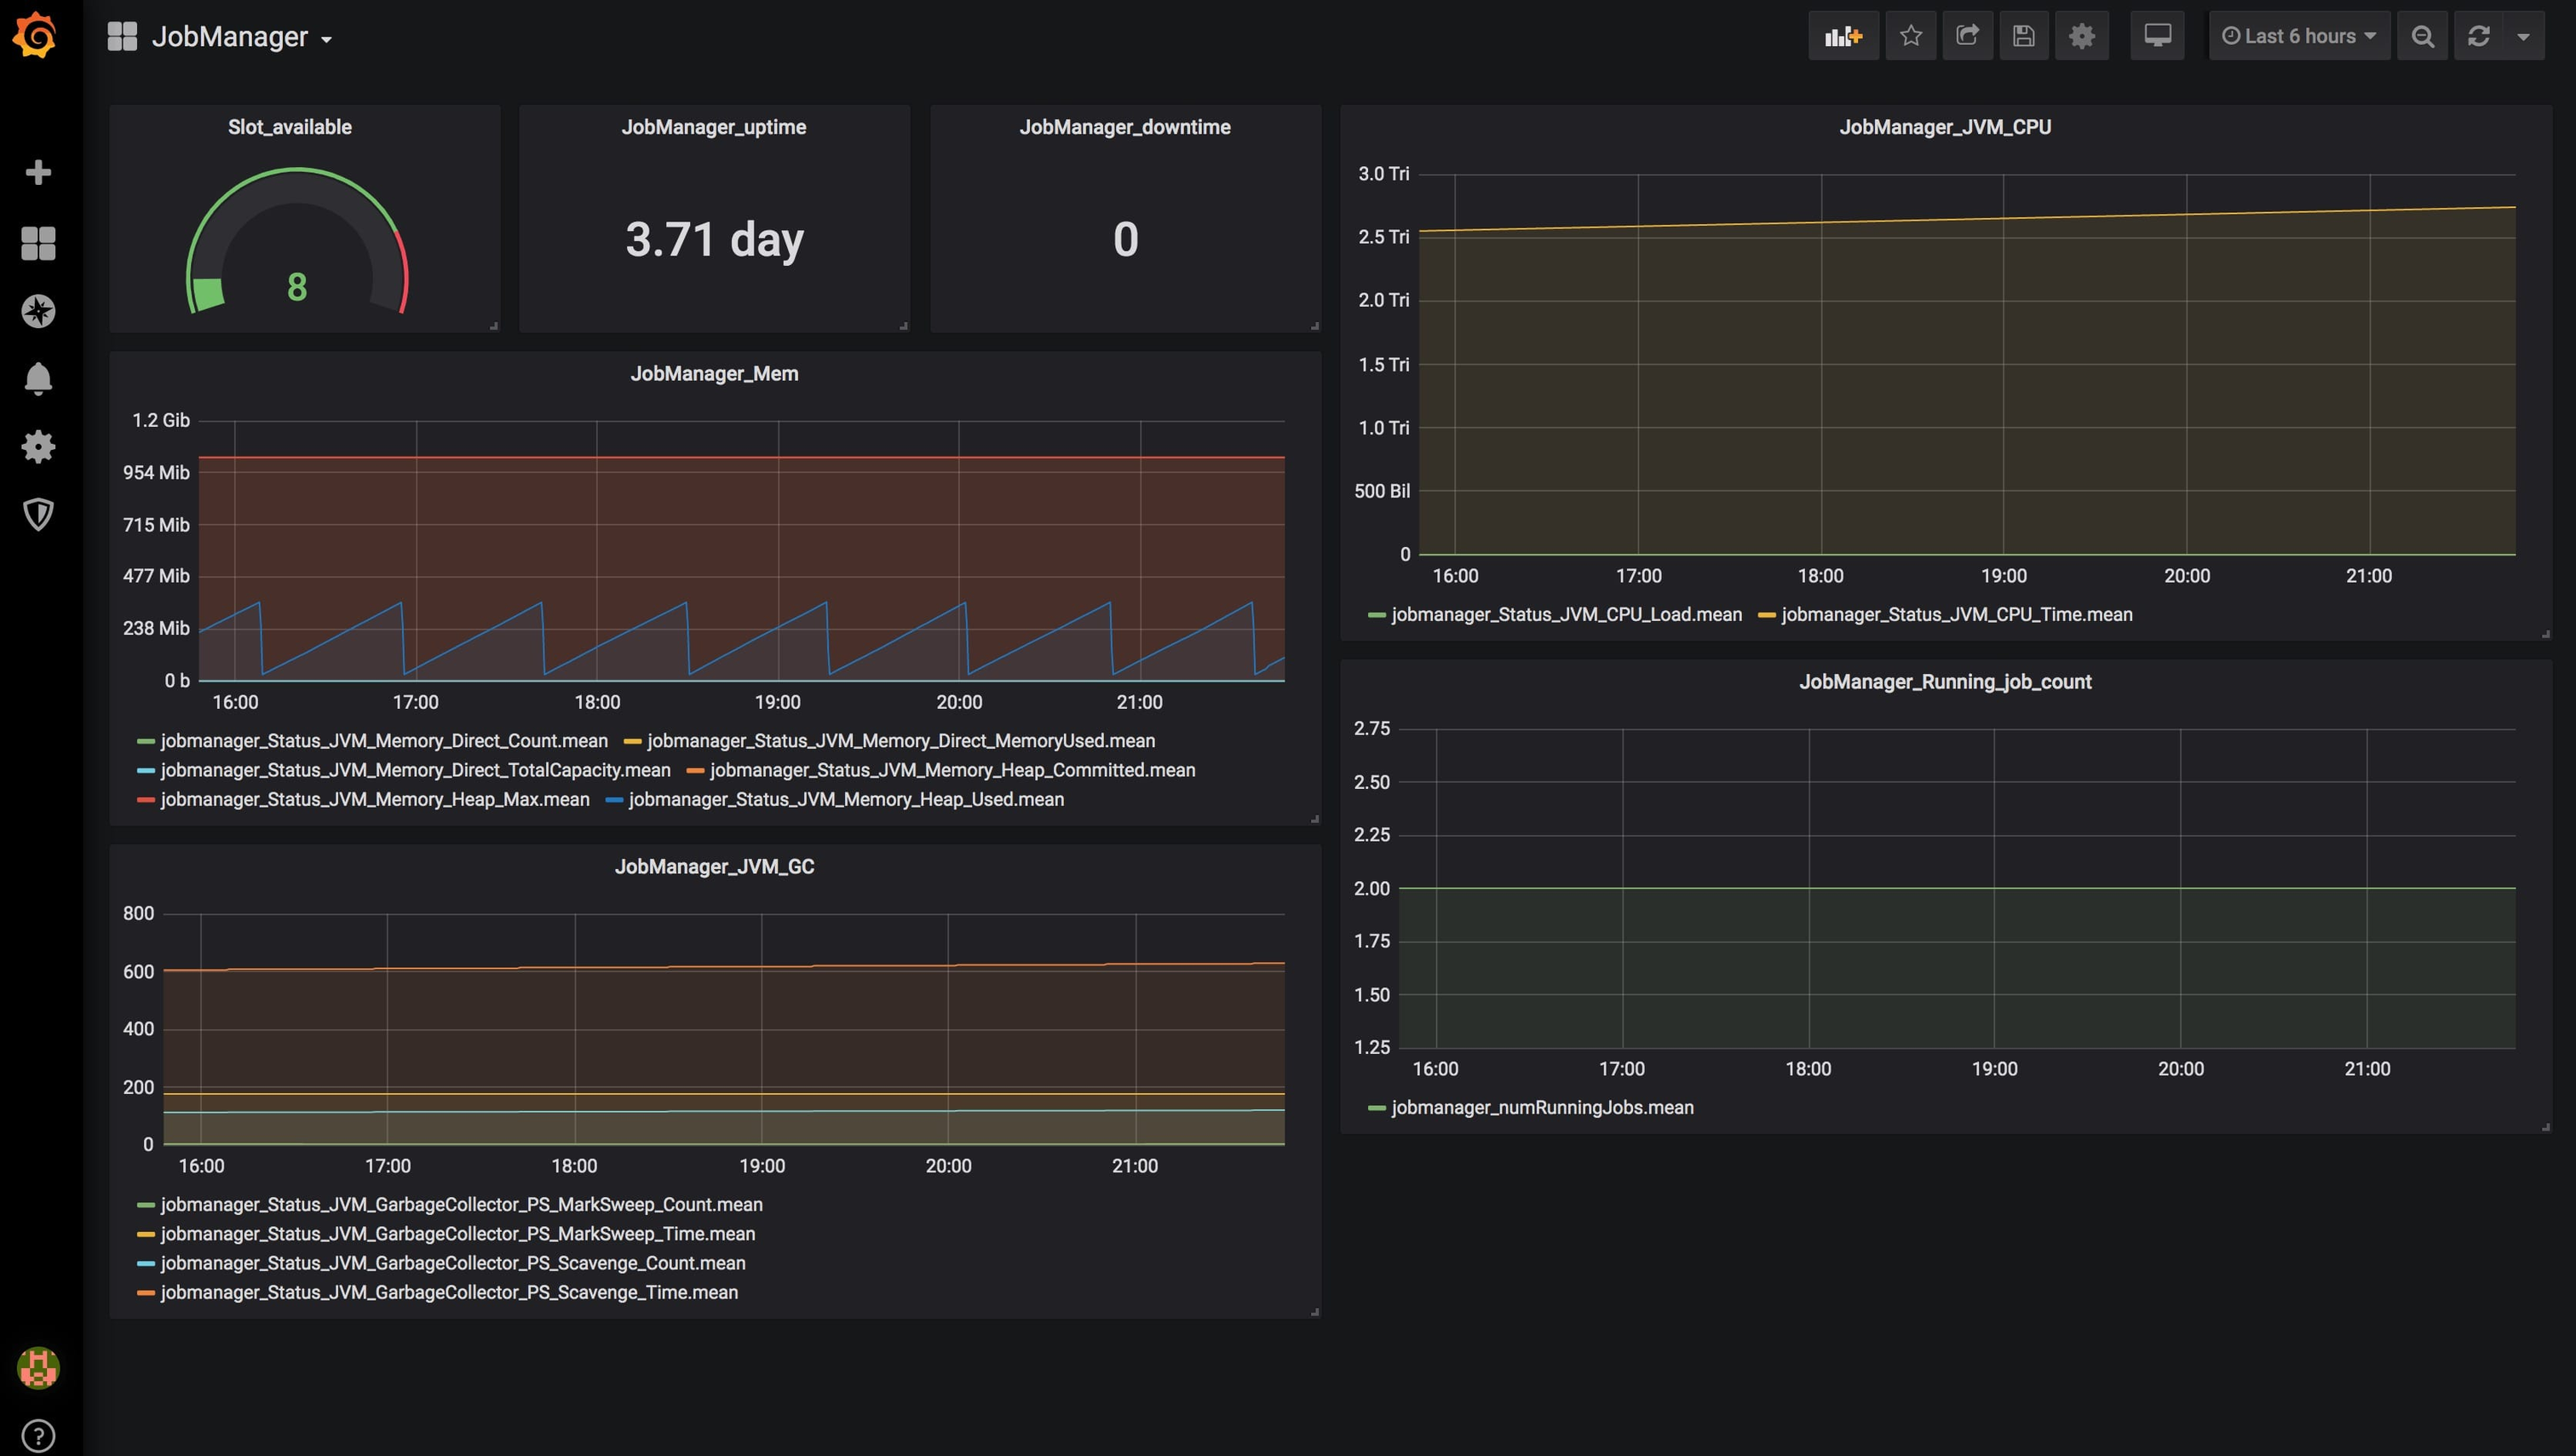Open the Help question mark icon
The image size is (2576, 1456).
(x=38, y=1436)
